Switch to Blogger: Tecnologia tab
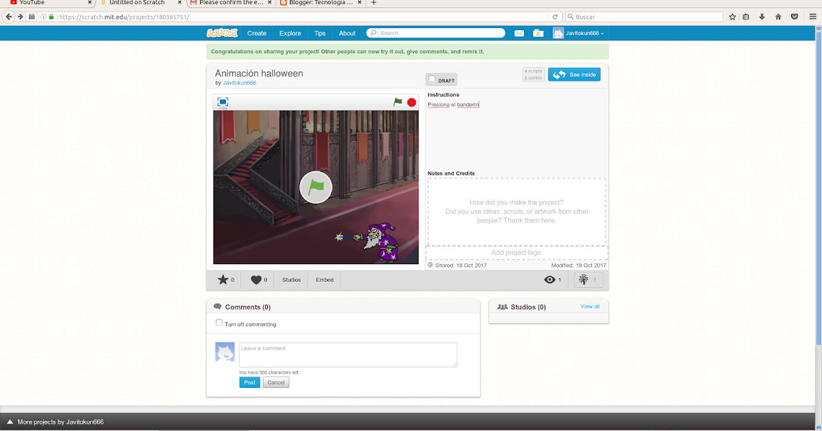The image size is (822, 431). [319, 3]
